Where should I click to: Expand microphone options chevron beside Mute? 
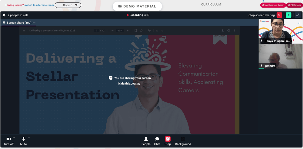[x=28, y=137]
